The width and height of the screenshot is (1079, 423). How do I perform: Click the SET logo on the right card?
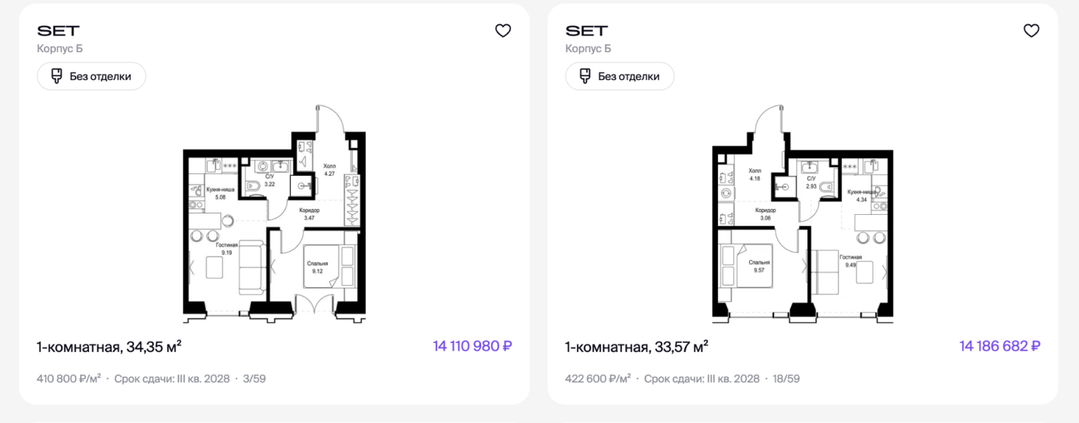click(x=586, y=31)
